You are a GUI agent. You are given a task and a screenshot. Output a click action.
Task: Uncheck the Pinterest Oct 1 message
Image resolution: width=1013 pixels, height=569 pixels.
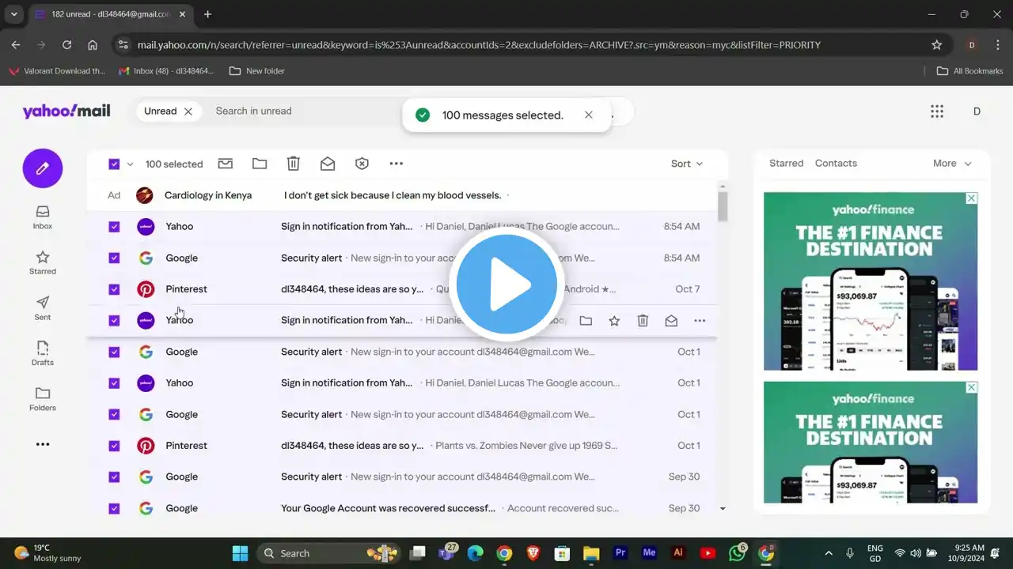pos(114,446)
